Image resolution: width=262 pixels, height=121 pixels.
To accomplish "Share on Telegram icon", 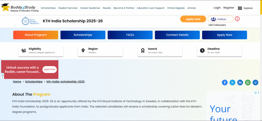I will pyautogui.click(x=255, y=82).
